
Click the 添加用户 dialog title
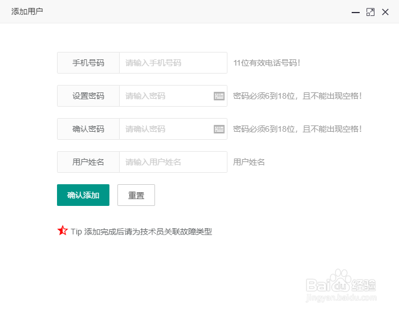27,11
